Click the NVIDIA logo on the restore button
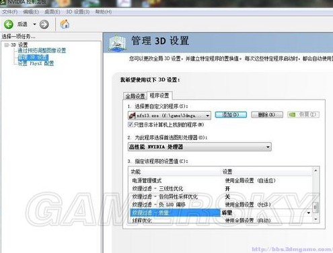The image size is (333, 253). point(292,114)
